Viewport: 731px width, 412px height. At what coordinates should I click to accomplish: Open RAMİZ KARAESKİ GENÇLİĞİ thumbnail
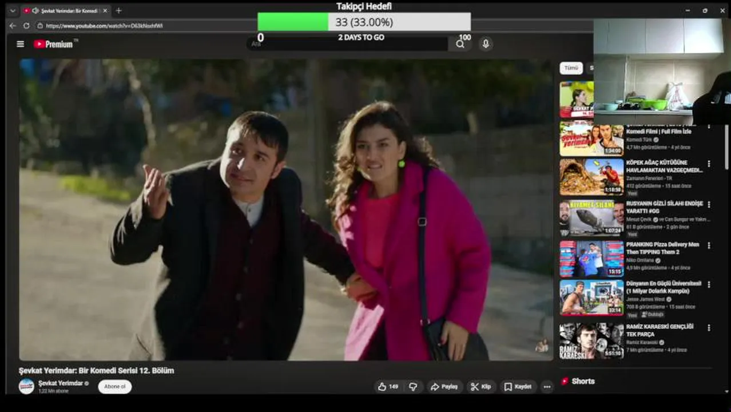pyautogui.click(x=591, y=340)
